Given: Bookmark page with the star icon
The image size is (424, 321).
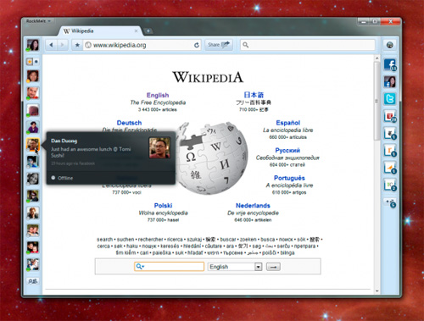Looking at the screenshot, I should pyautogui.click(x=77, y=45).
